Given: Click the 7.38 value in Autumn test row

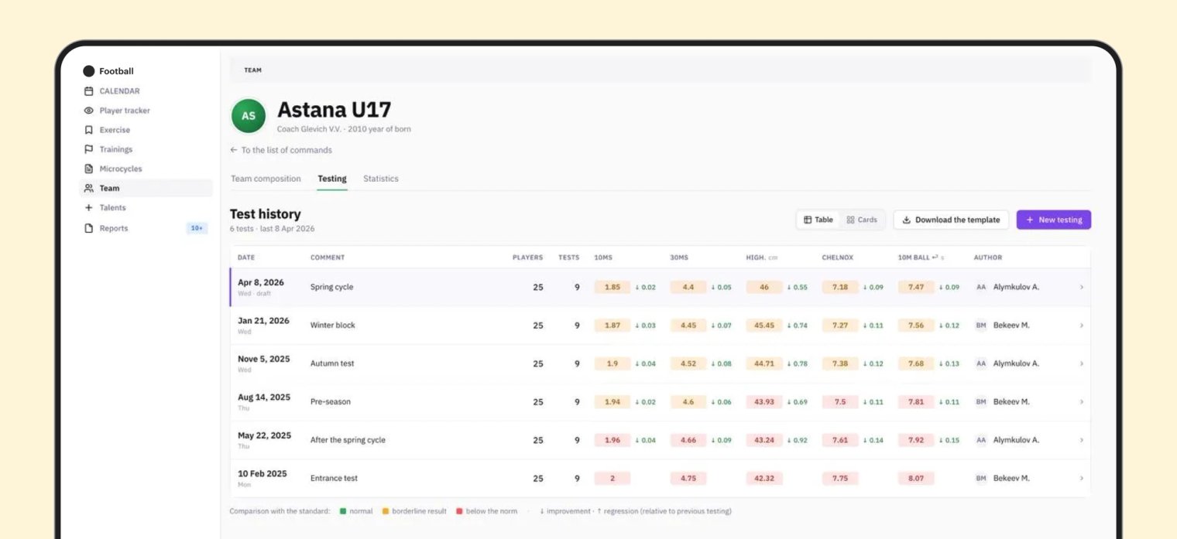Looking at the screenshot, I should click(x=840, y=363).
